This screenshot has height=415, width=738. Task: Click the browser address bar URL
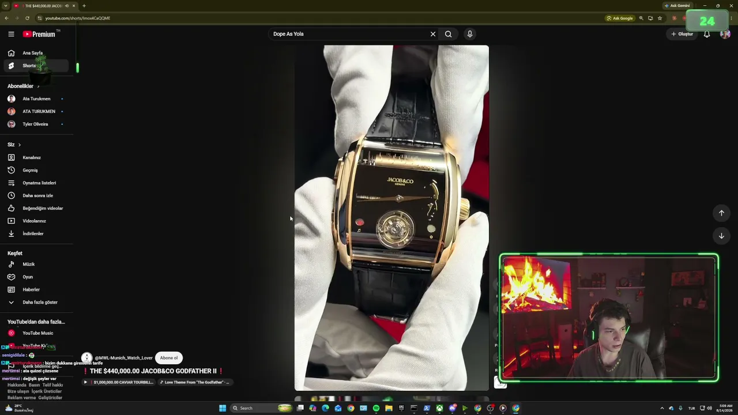[x=78, y=18]
